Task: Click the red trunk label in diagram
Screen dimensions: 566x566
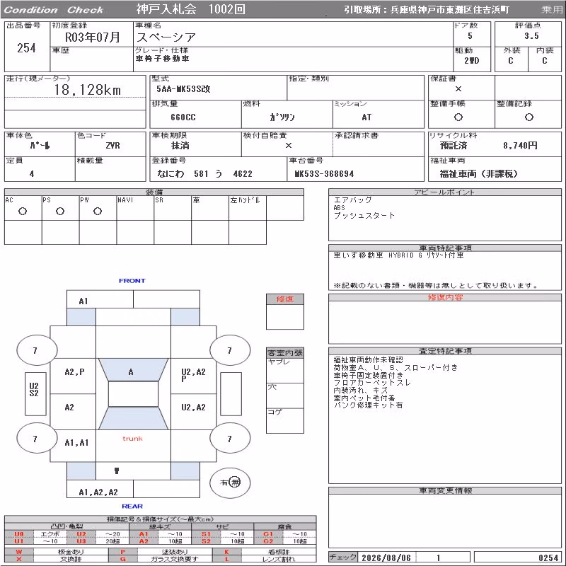Action: pos(132,439)
